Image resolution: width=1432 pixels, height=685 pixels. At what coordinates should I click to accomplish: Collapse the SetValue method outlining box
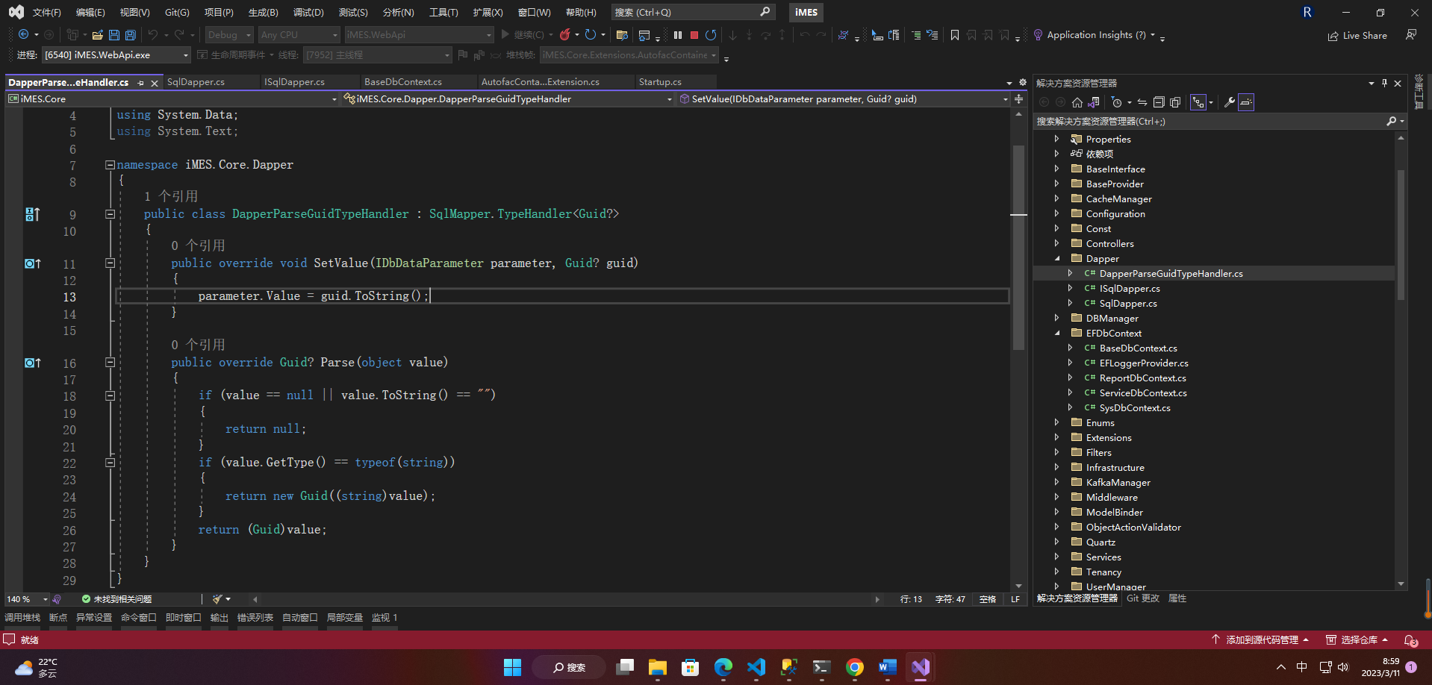[x=110, y=263]
